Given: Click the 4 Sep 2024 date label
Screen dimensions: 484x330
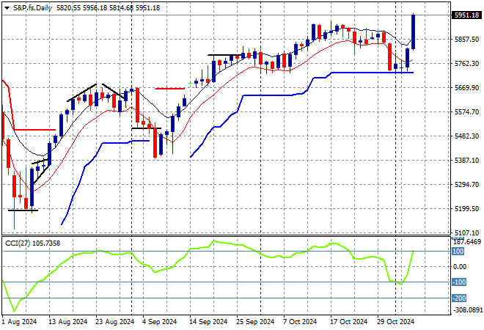Looking at the screenshot, I should (x=160, y=322).
